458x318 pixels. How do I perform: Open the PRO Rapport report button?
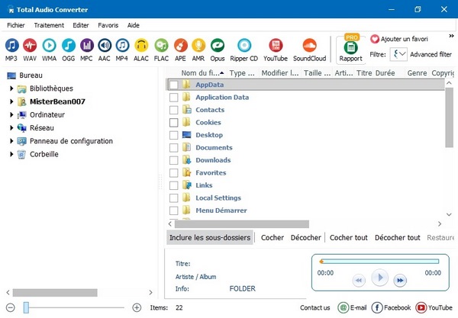point(350,49)
